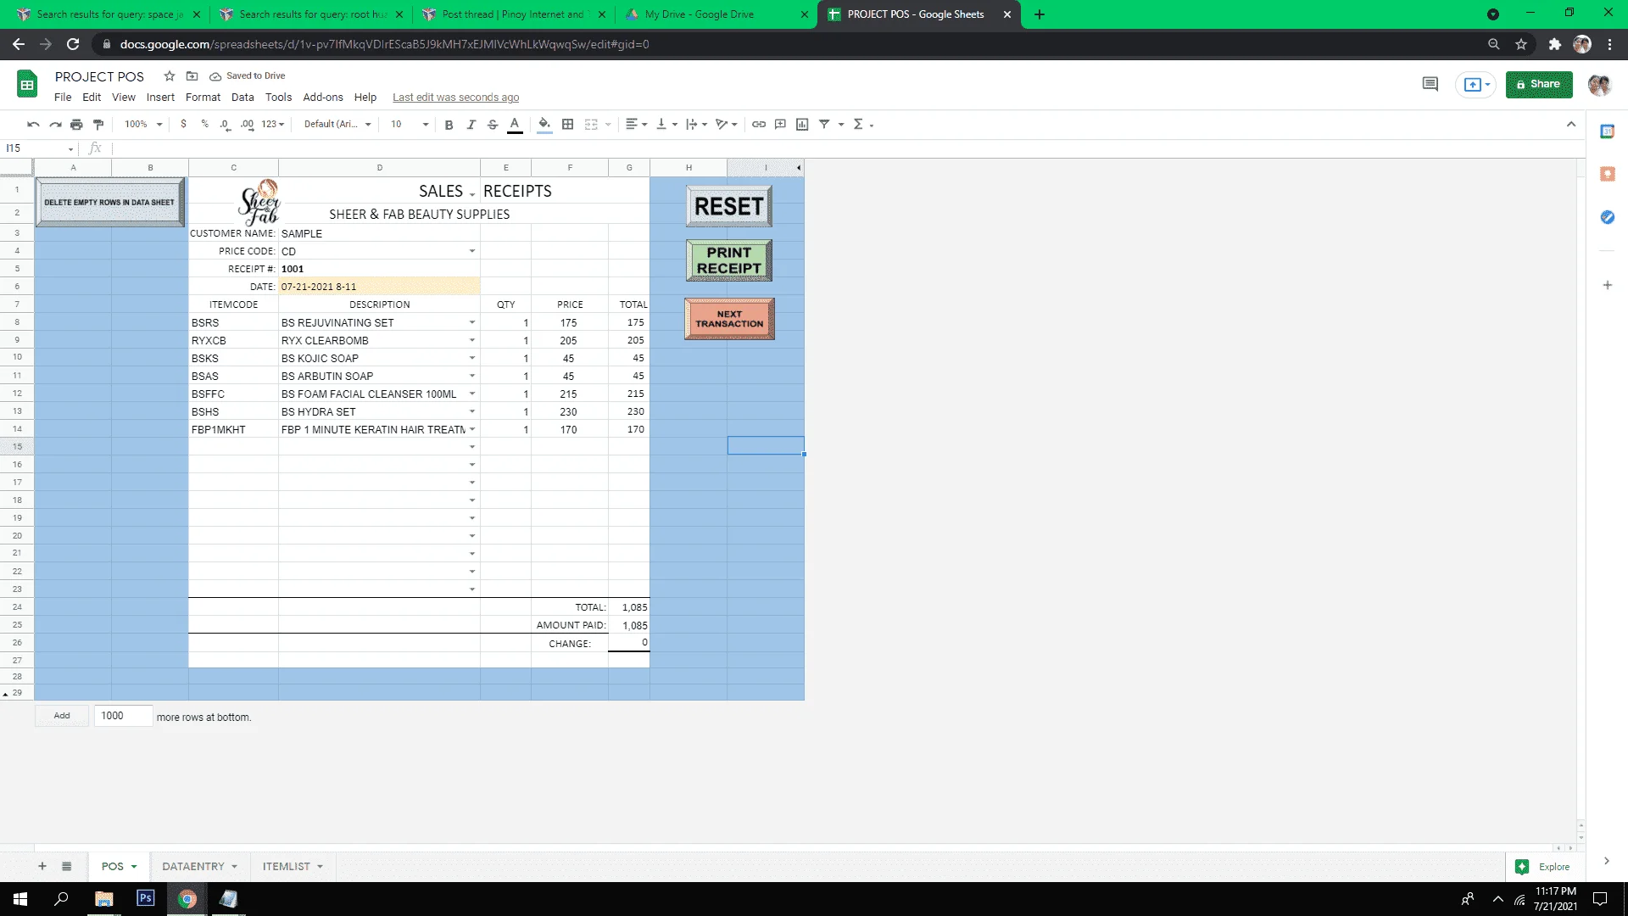Image resolution: width=1628 pixels, height=916 pixels.
Task: Format as percent icon
Action: tap(204, 124)
